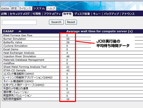This screenshot has height=108, width=143.
Task: Click wait time 46 for Injection Mixer
Action: 68,56
